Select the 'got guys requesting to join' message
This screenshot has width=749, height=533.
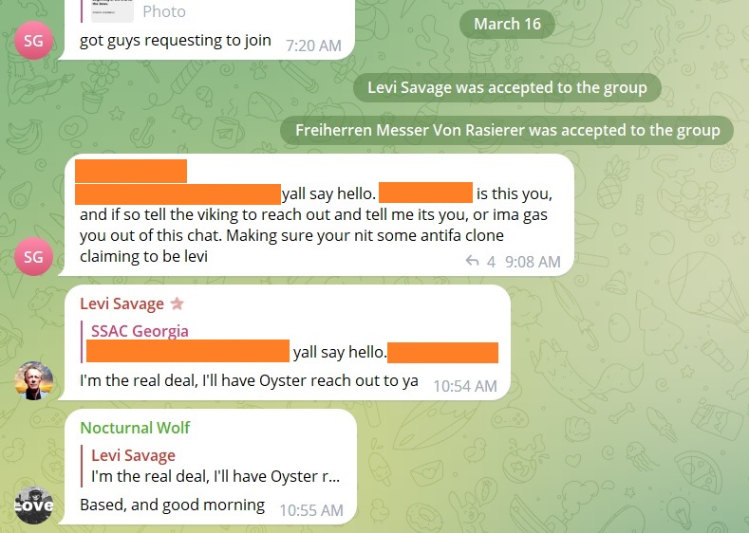coord(176,40)
